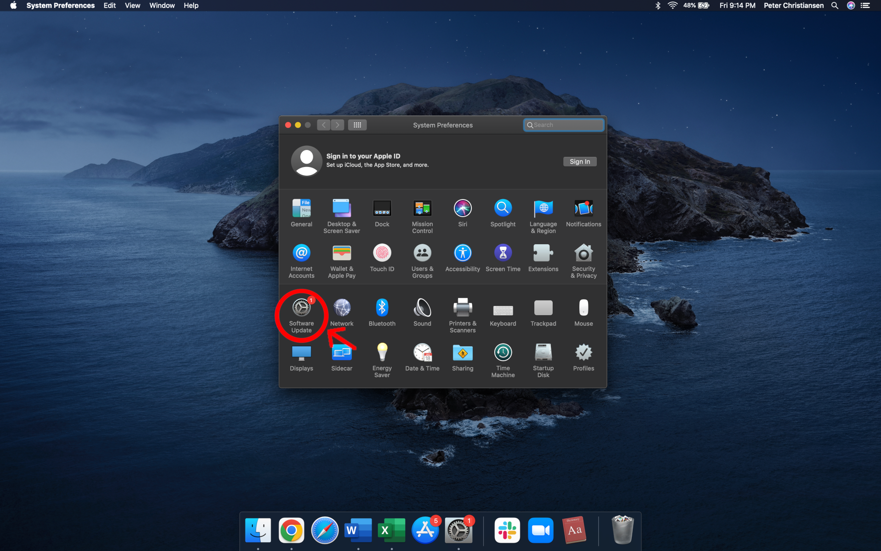Image resolution: width=881 pixels, height=551 pixels.
Task: Click the Siri icon in menu bar
Action: (851, 6)
